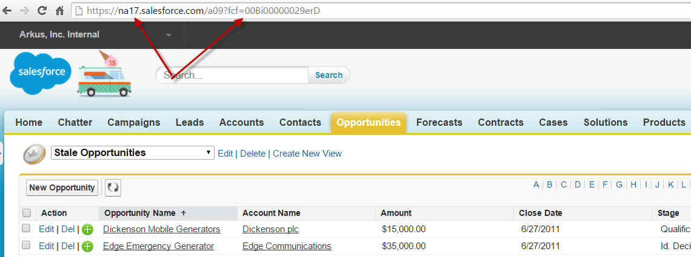The width and height of the screenshot is (691, 257).
Task: Open Edge Emergency Generator opportunity link
Action: tap(159, 246)
